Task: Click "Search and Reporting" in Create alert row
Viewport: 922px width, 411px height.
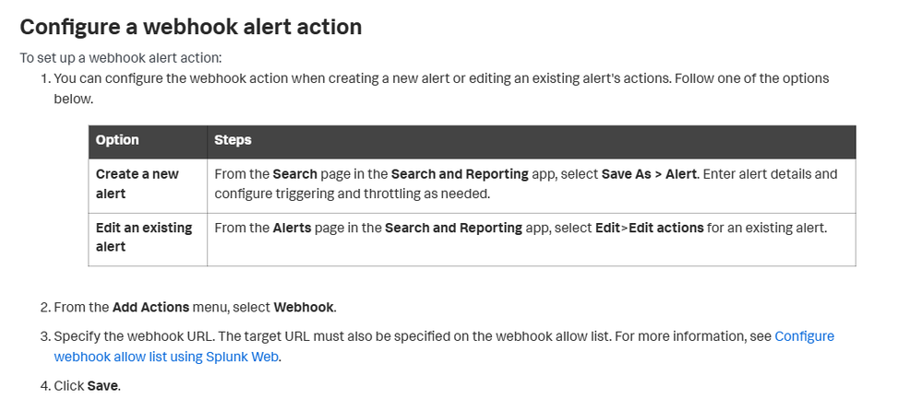Action: pyautogui.click(x=460, y=174)
